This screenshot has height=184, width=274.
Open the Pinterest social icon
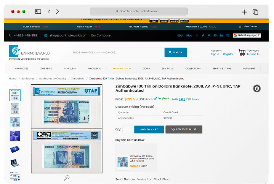[209, 35]
